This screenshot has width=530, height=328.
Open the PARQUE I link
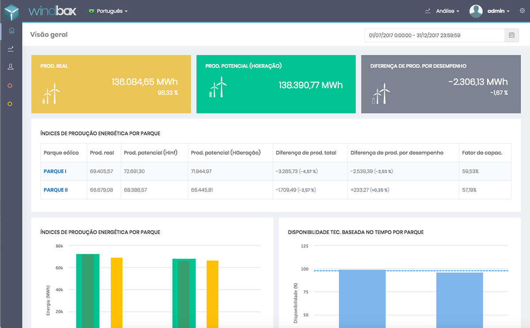pyautogui.click(x=55, y=171)
